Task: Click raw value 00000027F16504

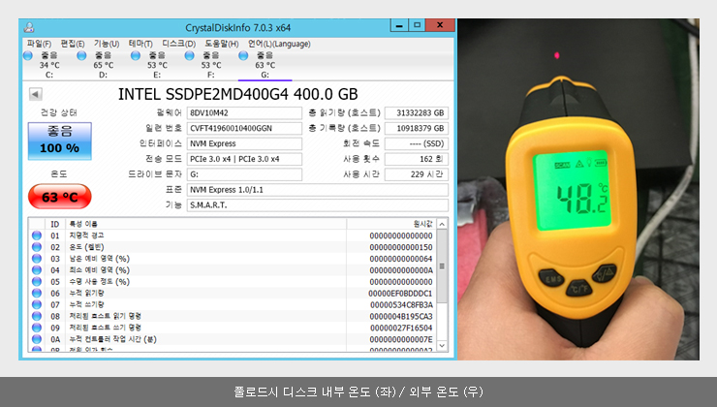Action: point(401,328)
